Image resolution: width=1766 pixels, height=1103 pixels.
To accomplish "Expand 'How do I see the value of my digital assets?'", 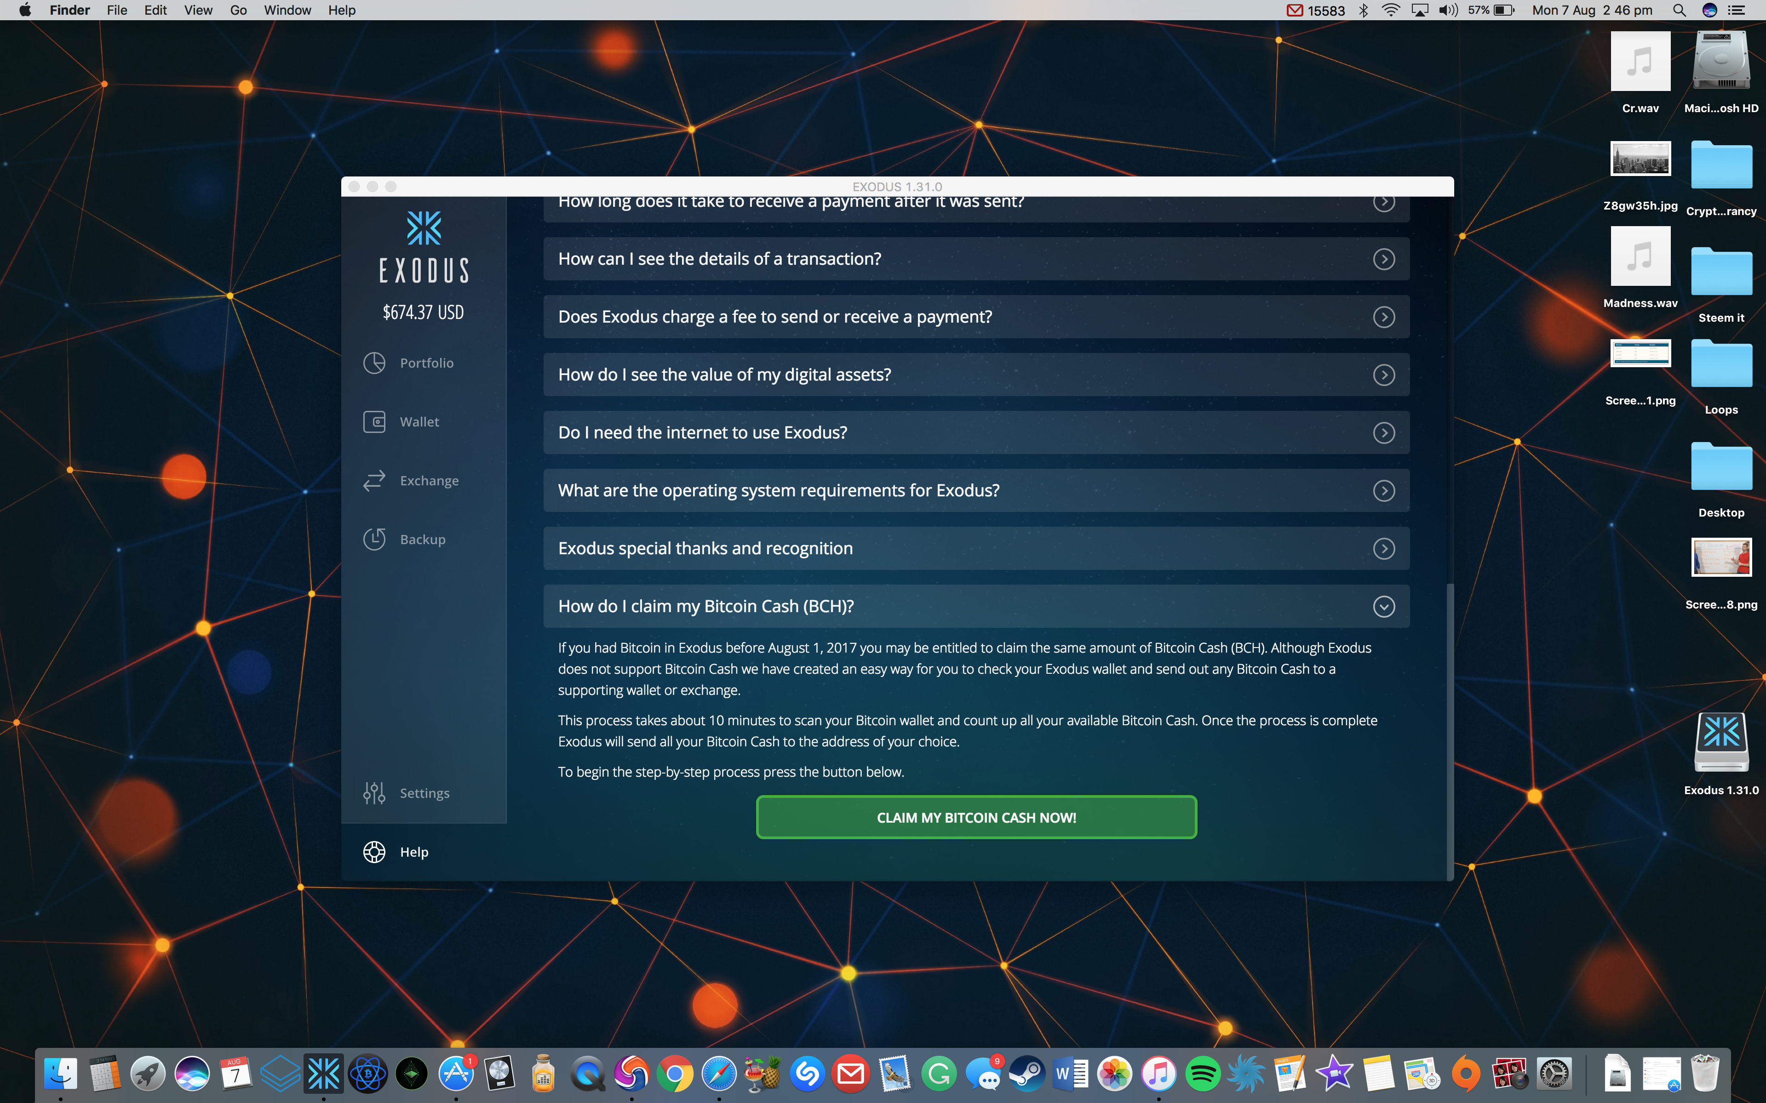I will click(x=976, y=374).
